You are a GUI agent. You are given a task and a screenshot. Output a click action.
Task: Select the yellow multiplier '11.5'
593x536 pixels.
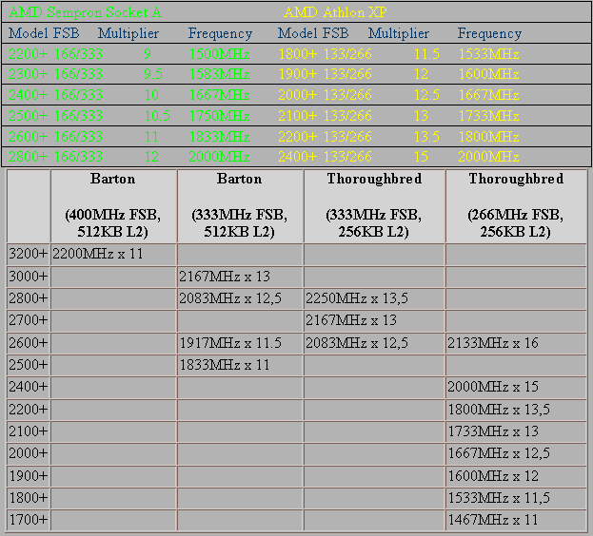(x=426, y=54)
